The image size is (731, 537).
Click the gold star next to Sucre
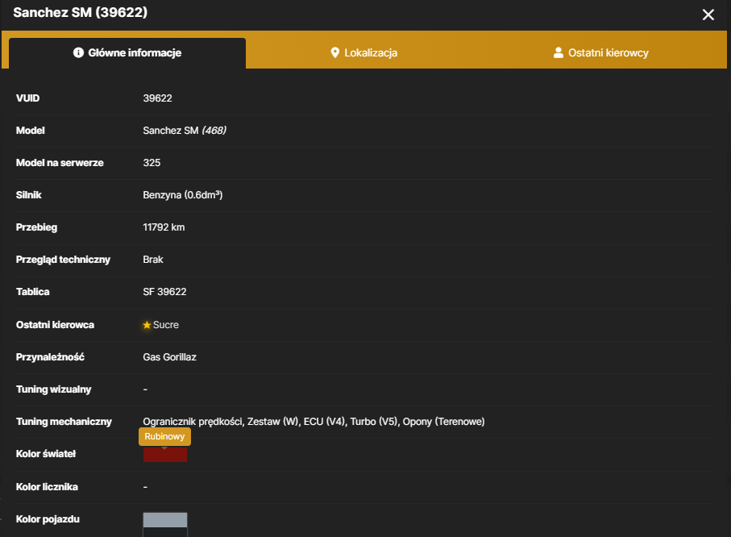coord(147,325)
